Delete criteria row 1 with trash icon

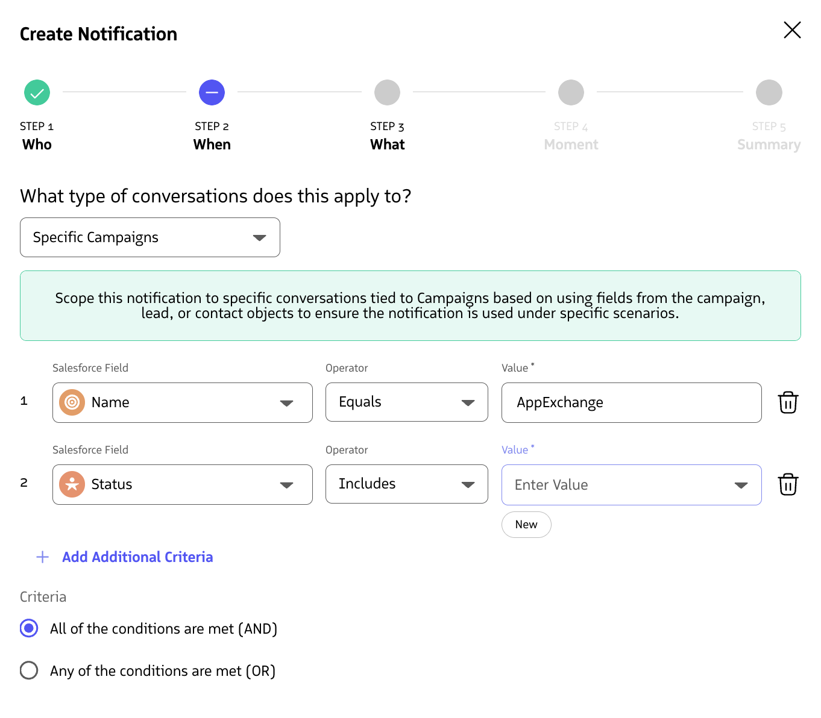click(x=788, y=402)
